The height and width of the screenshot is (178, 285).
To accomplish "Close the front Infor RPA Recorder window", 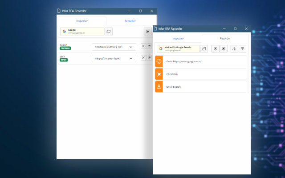I will (246, 28).
